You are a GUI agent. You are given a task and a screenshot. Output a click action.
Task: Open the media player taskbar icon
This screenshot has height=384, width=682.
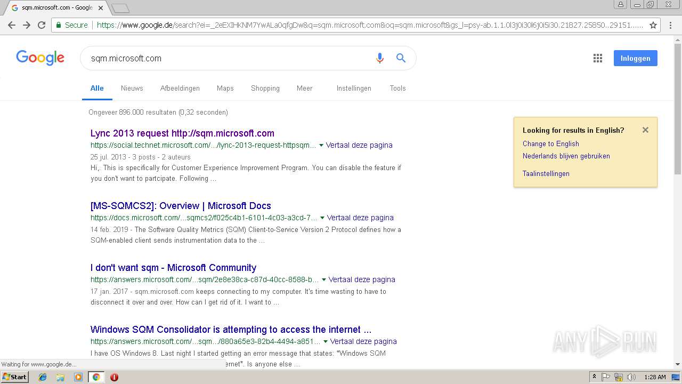[x=78, y=377]
